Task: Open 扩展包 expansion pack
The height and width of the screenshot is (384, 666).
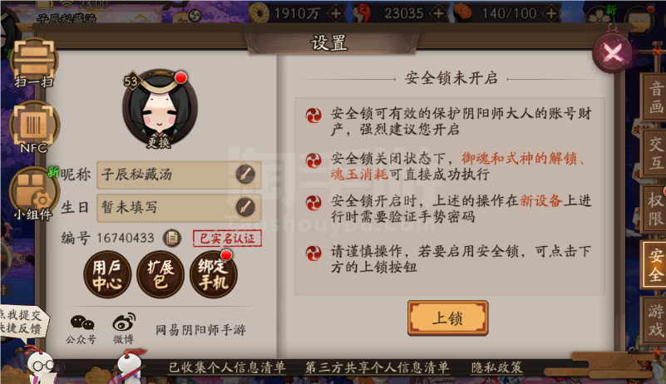Action: tap(160, 274)
